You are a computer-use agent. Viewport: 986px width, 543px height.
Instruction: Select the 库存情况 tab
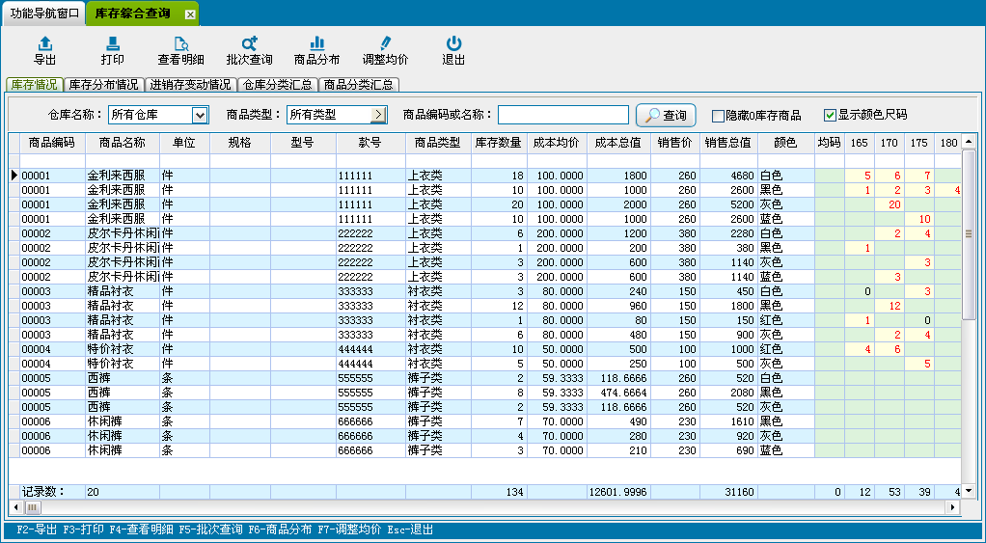click(x=34, y=85)
